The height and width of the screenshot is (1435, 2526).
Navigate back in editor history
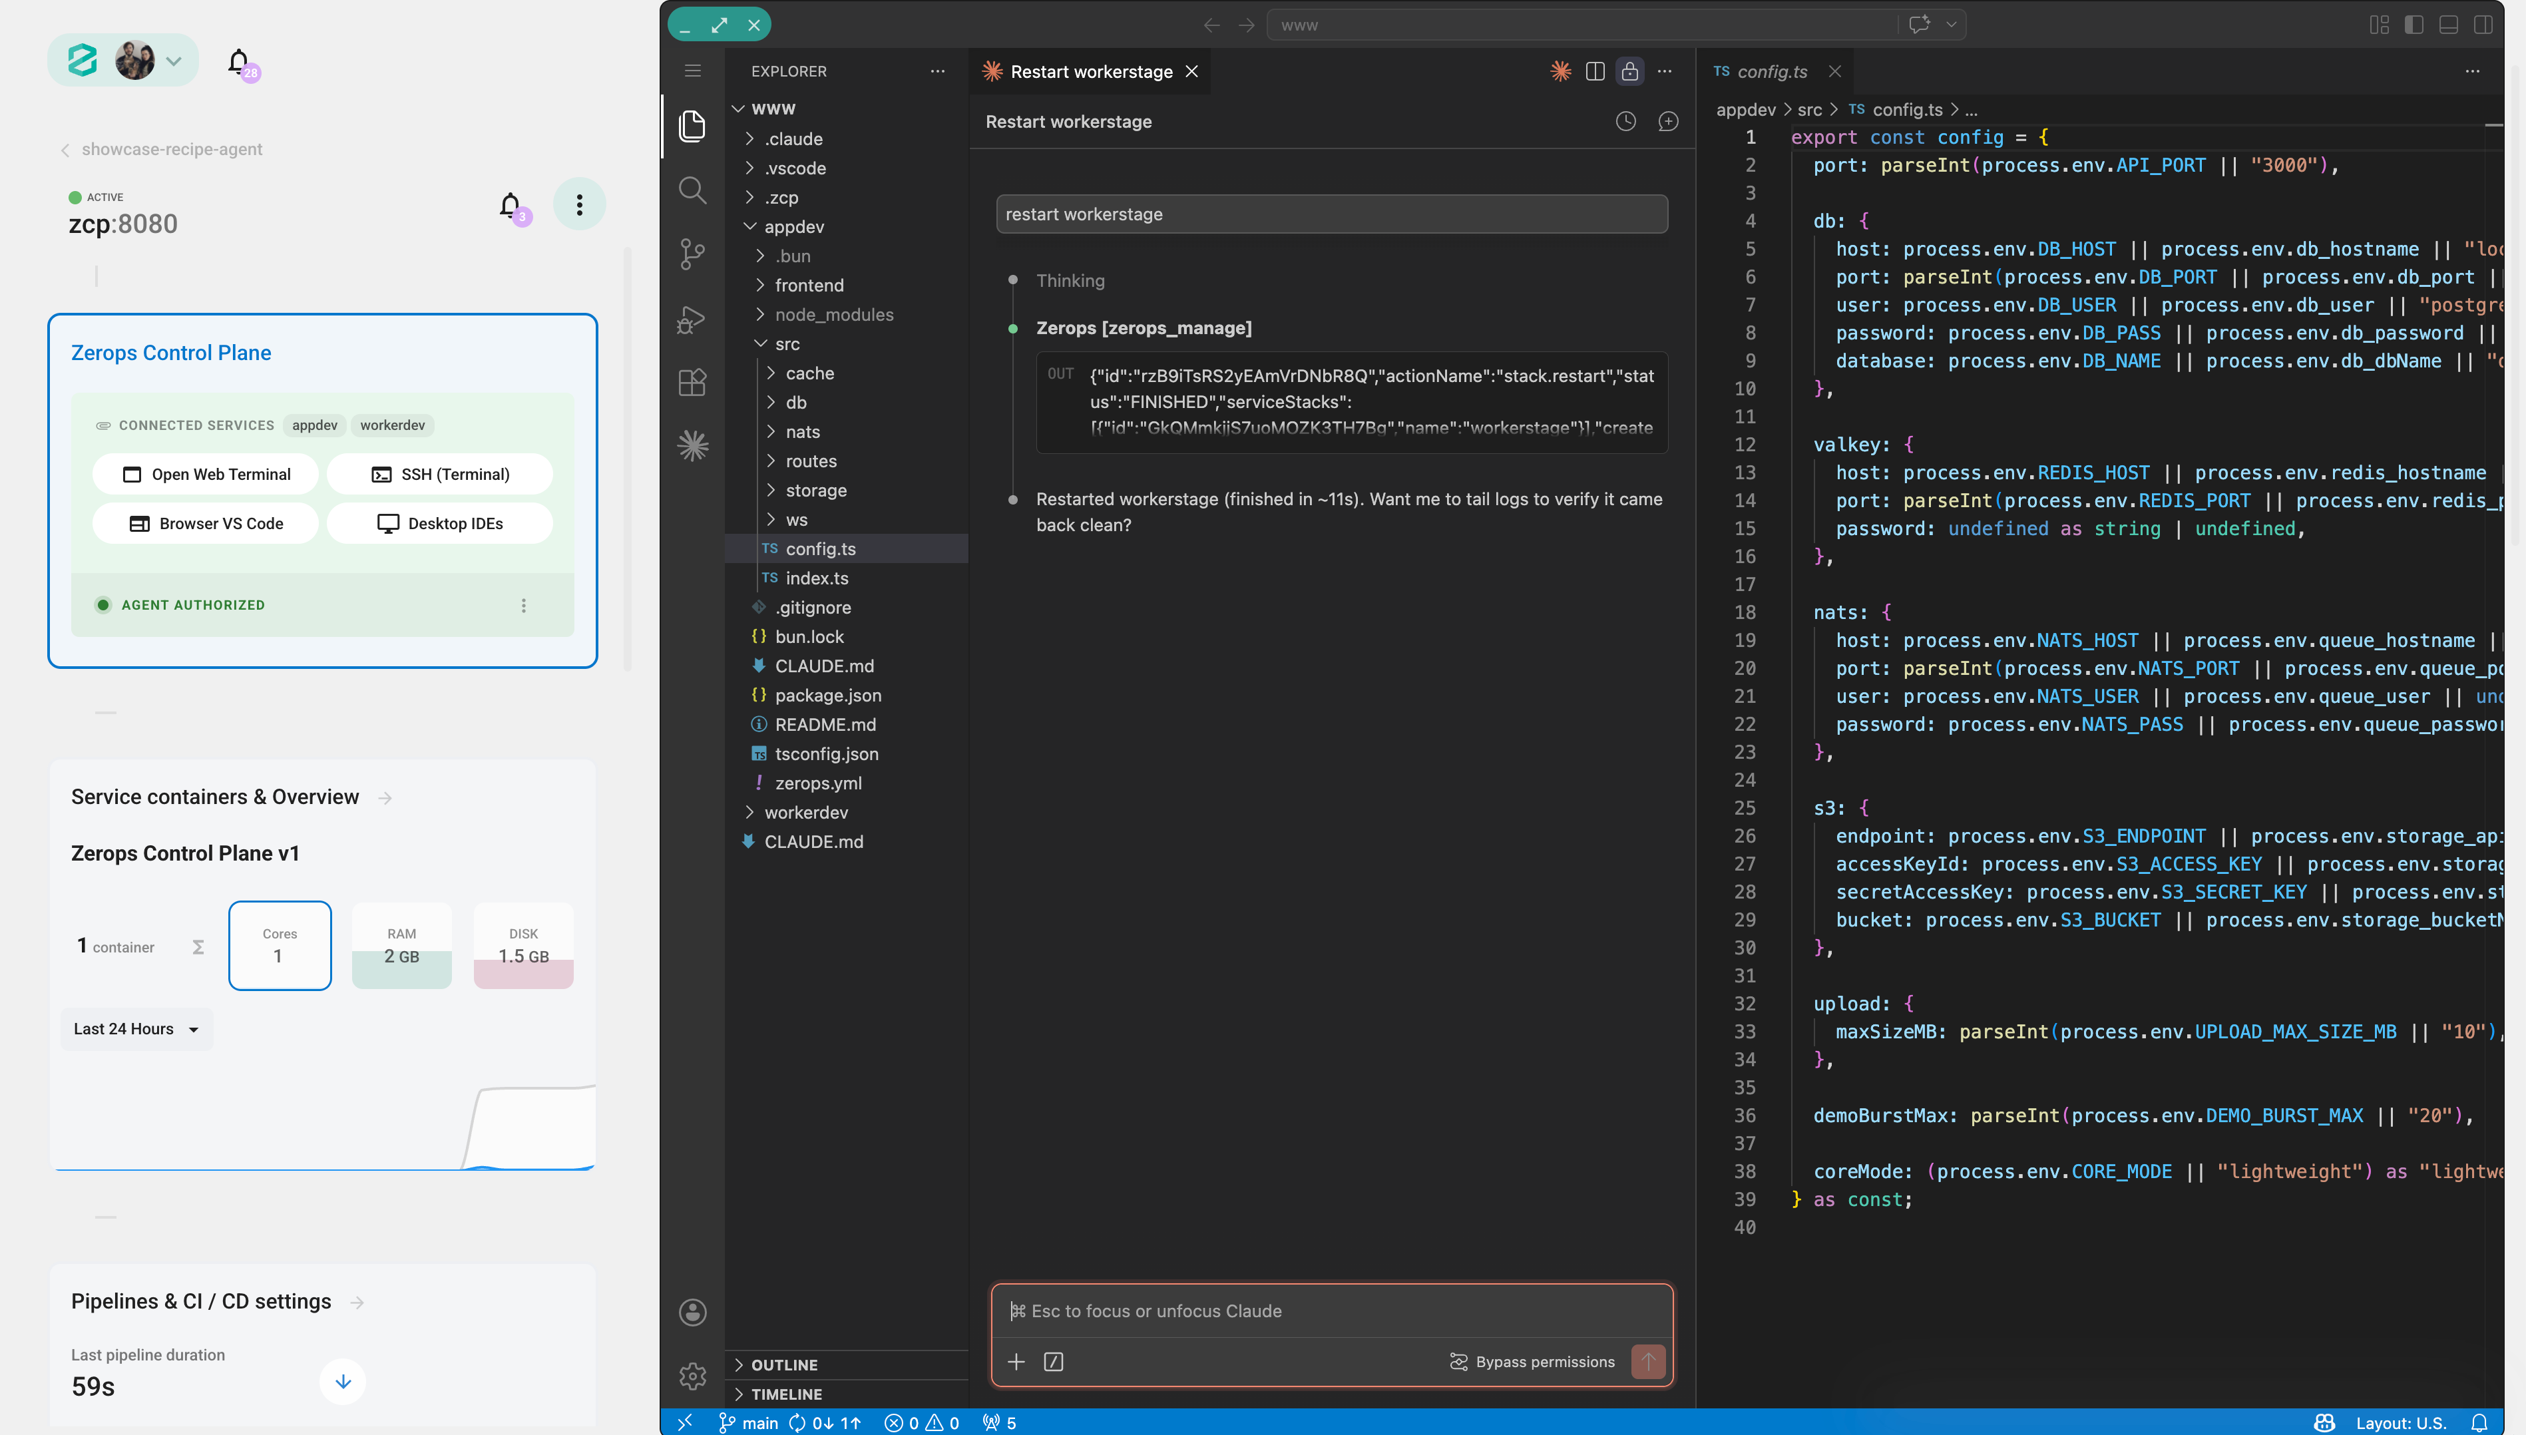pos(1211,25)
